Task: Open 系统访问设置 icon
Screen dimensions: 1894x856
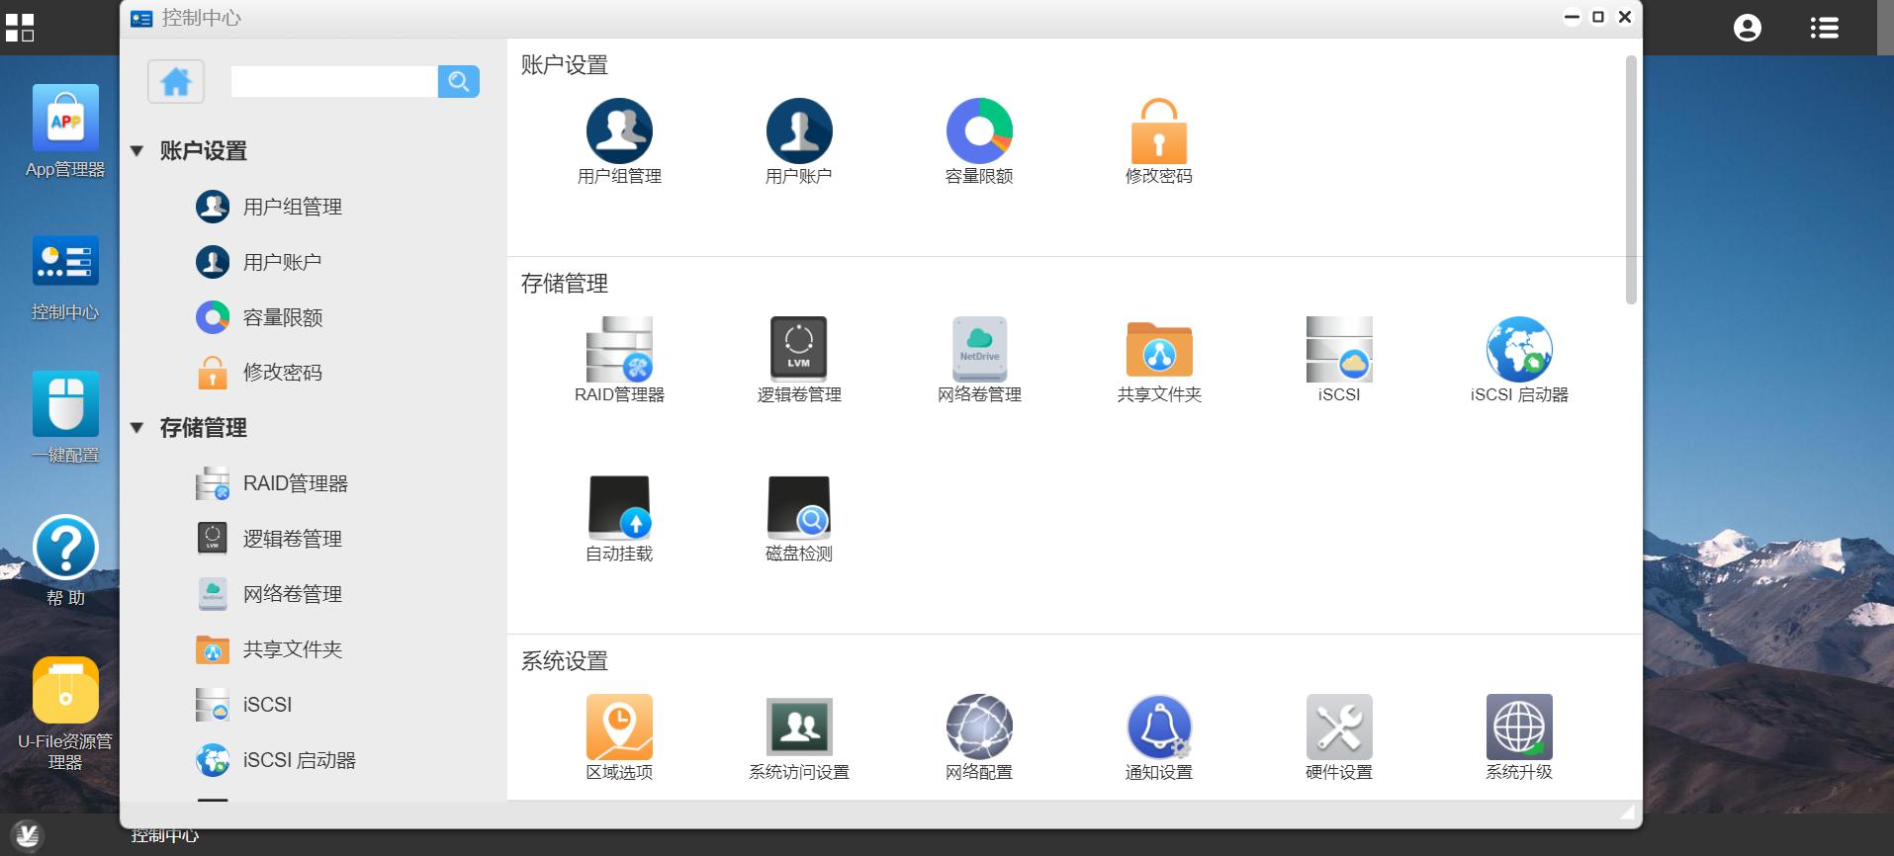Action: 799,727
